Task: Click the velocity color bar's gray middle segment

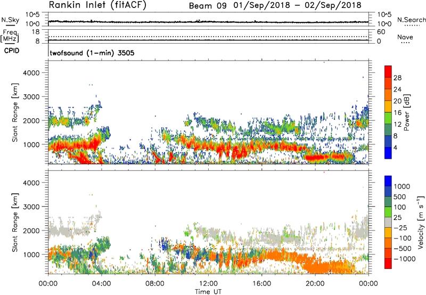Action: coord(388,222)
